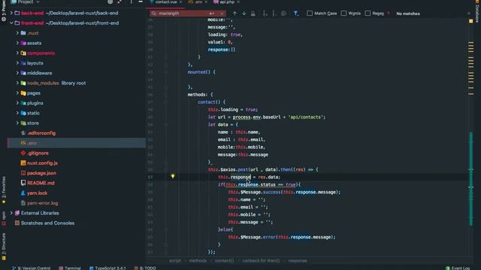
Task: Click the select all occurrences icon
Action: [x=283, y=13]
